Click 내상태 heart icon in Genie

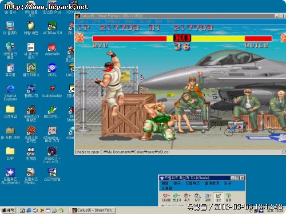[165, 196]
